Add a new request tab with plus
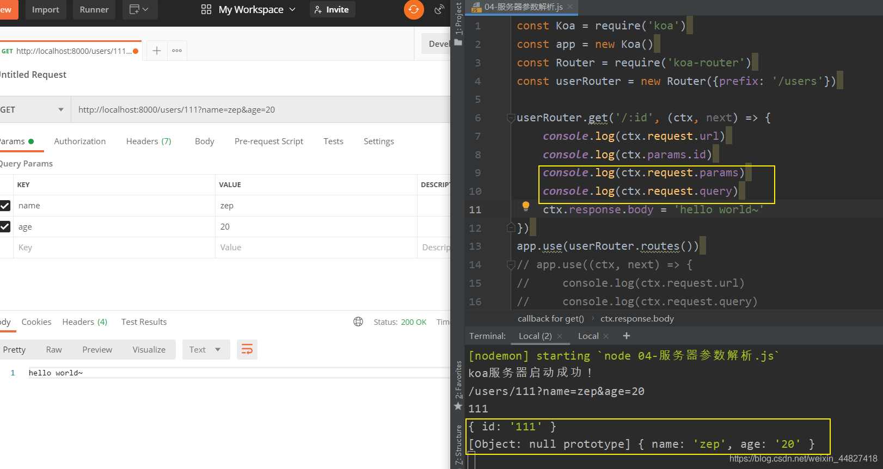The image size is (883, 469). click(157, 51)
